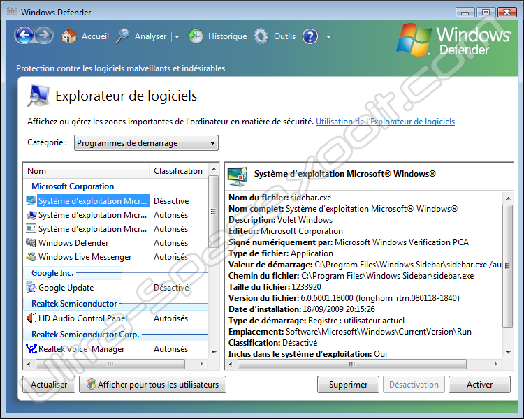Click the Nom du fichier: sidebar.exe line
The height and width of the screenshot is (419, 524).
tap(279, 198)
